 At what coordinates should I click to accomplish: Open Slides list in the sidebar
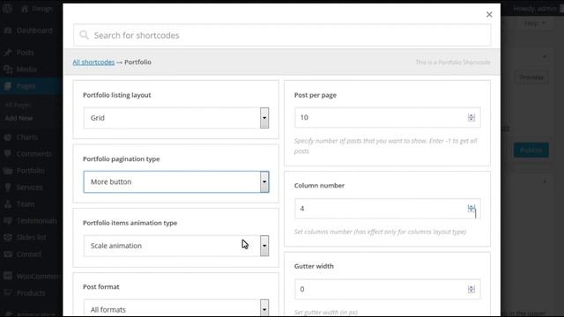click(32, 237)
